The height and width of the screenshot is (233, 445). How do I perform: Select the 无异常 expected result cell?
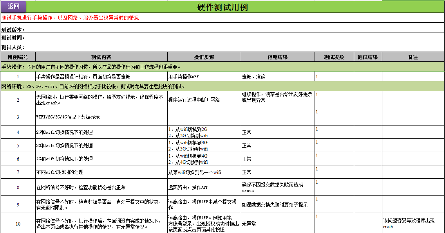278,223
